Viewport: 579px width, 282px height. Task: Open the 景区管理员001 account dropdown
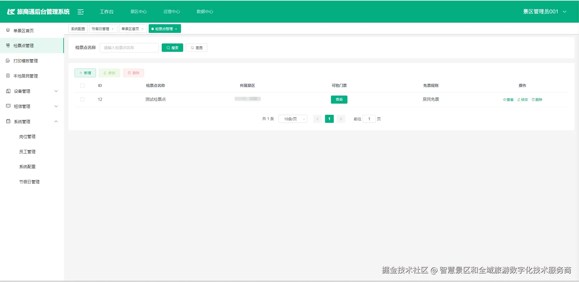544,11
